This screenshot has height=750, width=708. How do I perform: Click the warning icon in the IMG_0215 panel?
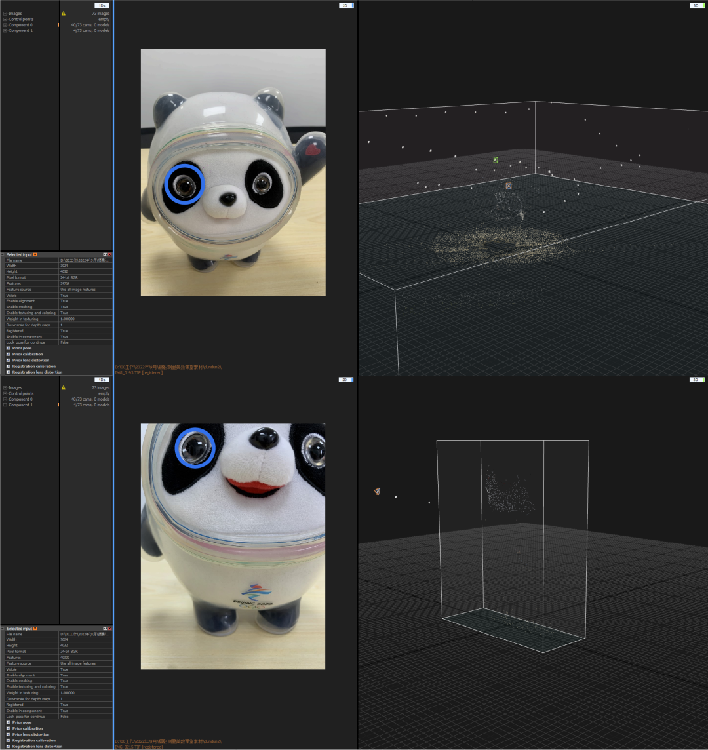point(63,388)
